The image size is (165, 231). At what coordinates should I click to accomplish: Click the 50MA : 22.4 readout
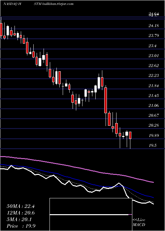20,206
